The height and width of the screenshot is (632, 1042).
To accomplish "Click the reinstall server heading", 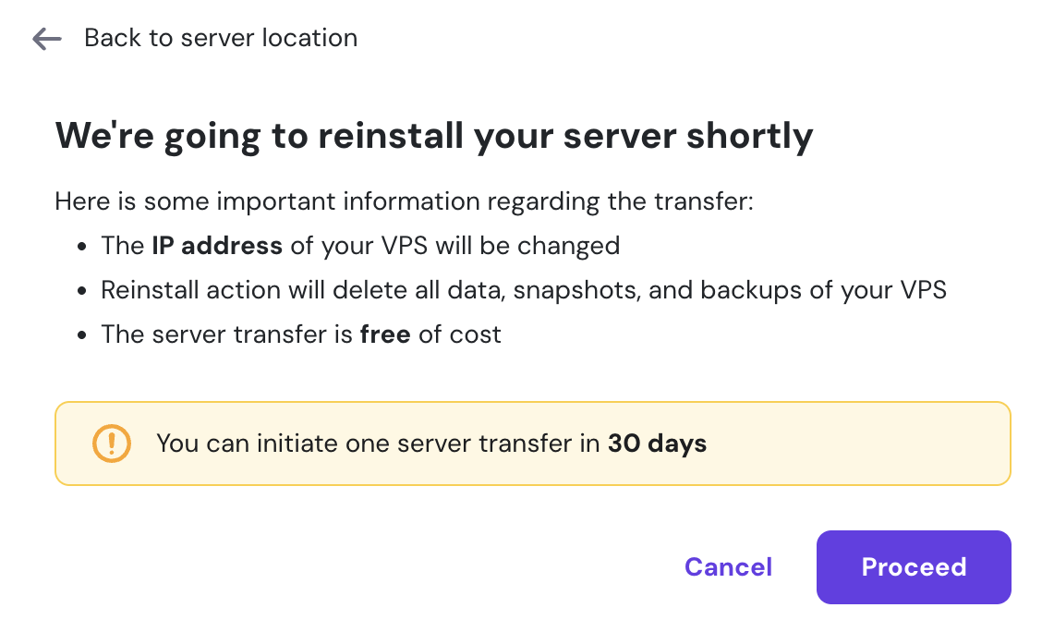I will pos(434,136).
